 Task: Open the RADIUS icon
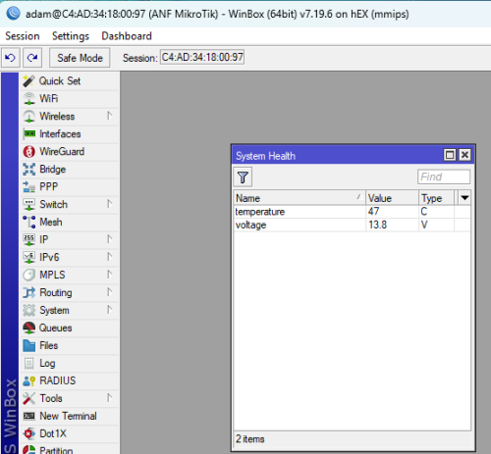point(28,381)
